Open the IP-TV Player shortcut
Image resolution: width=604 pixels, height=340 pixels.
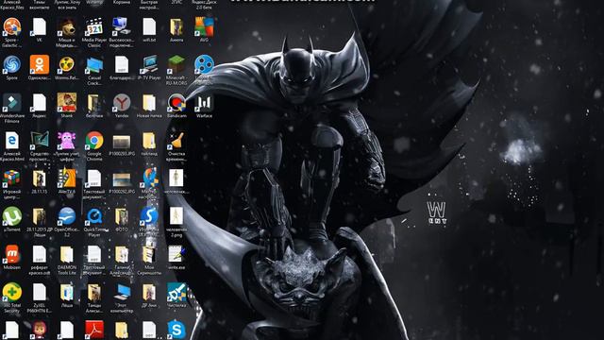point(149,65)
